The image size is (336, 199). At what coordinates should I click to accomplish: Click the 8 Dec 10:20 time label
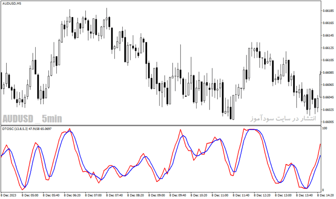199,195
